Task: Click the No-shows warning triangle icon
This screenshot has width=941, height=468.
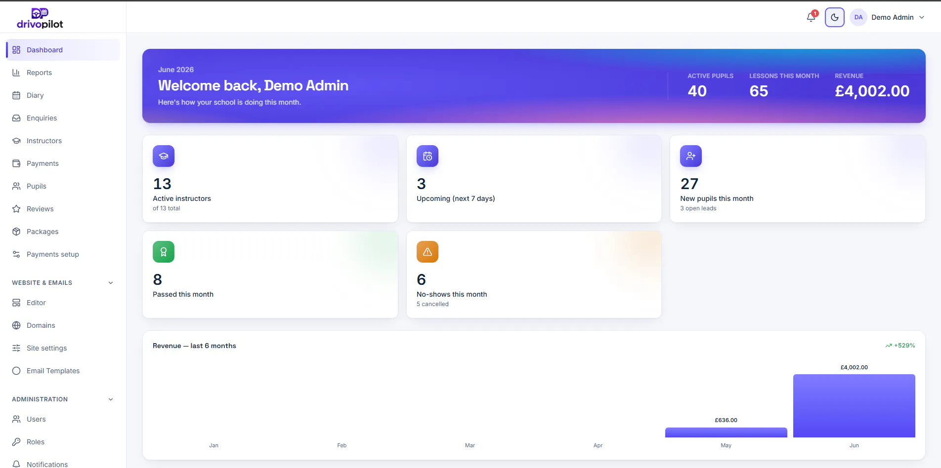Action: pos(428,252)
